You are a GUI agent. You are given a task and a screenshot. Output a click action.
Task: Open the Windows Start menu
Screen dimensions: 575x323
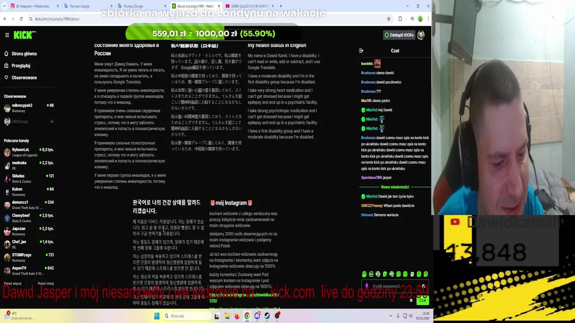coord(157,316)
